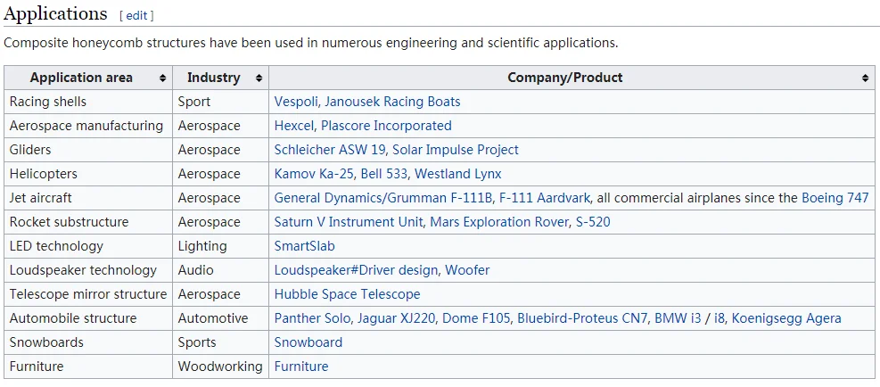Go to Solar Impulse Project page
Viewport: 880px width, 387px height.
[455, 150]
